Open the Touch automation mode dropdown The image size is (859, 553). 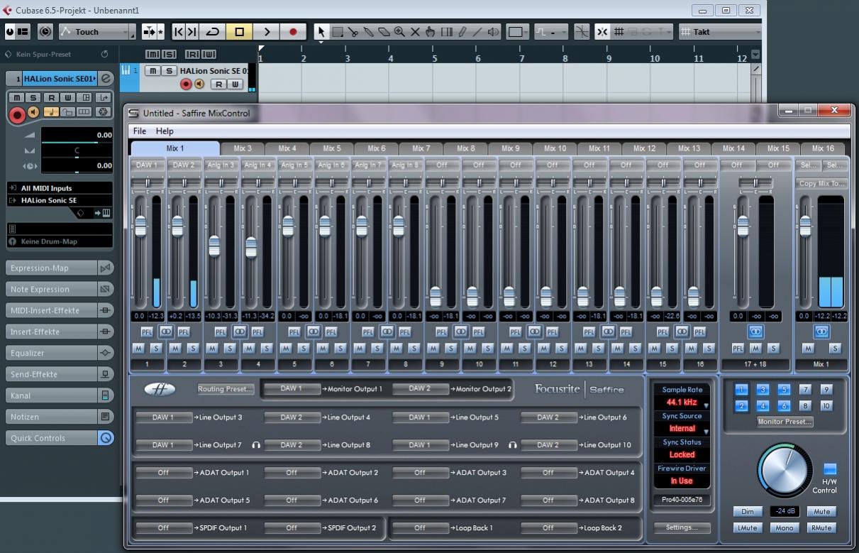tap(96, 32)
